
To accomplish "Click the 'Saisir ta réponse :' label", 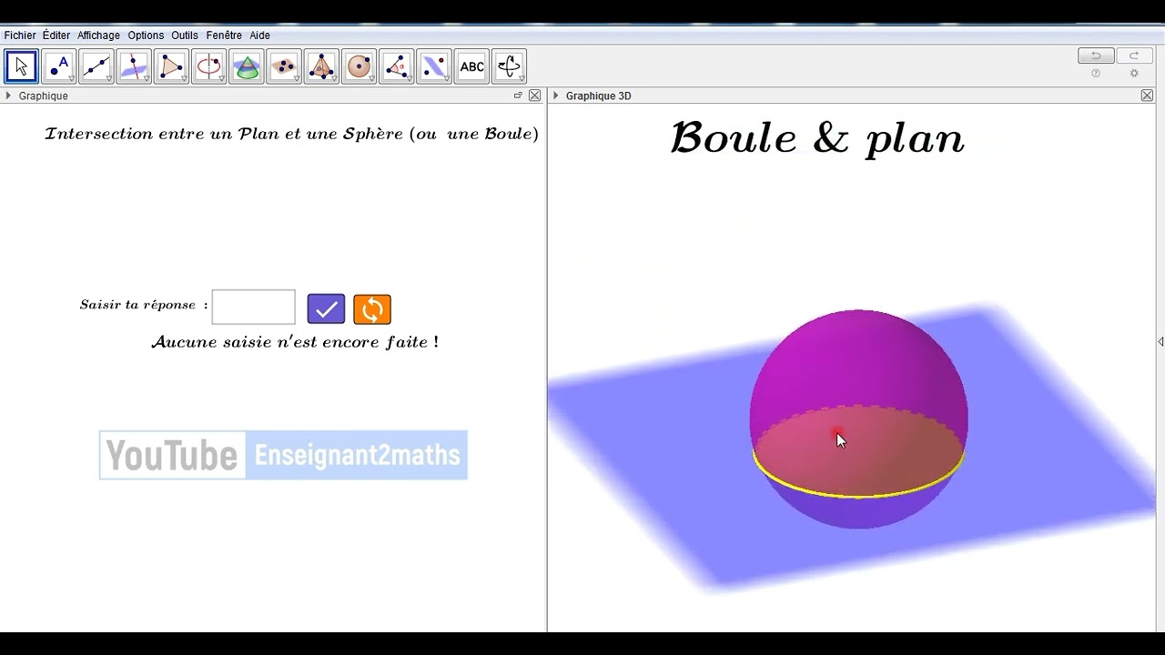I will tap(144, 305).
